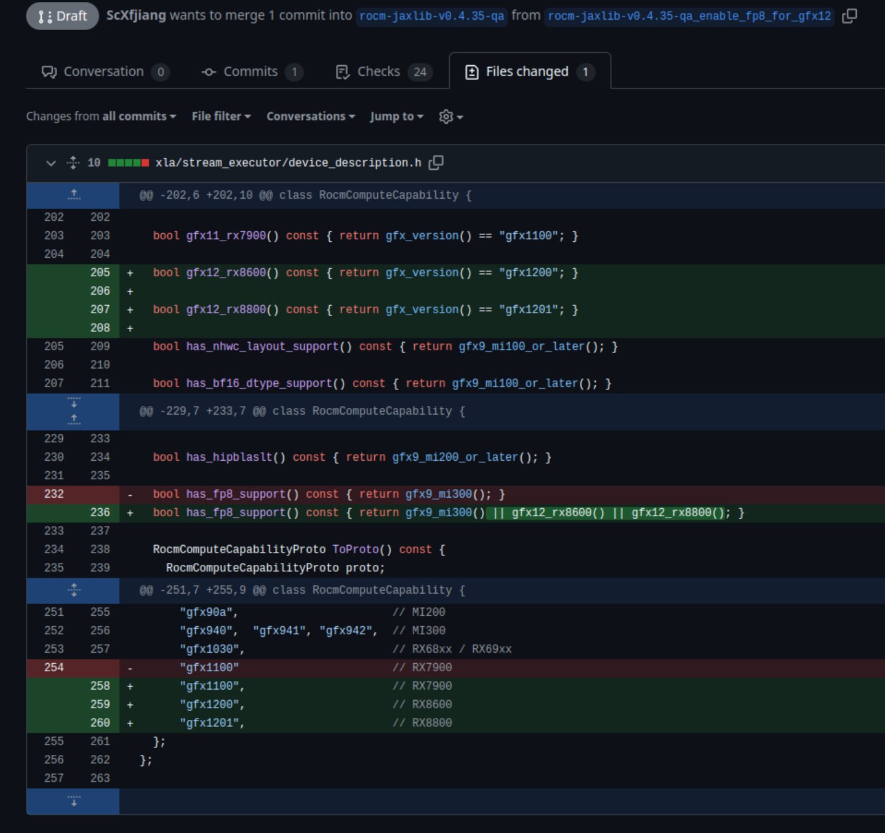Expand lines at hunk @@ -229,7 +233,7
Viewport: 885px width, 833px height.
coord(74,411)
